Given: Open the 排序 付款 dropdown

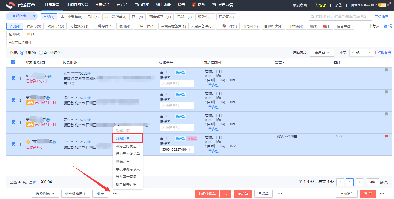Looking at the screenshot, I should click(362, 53).
